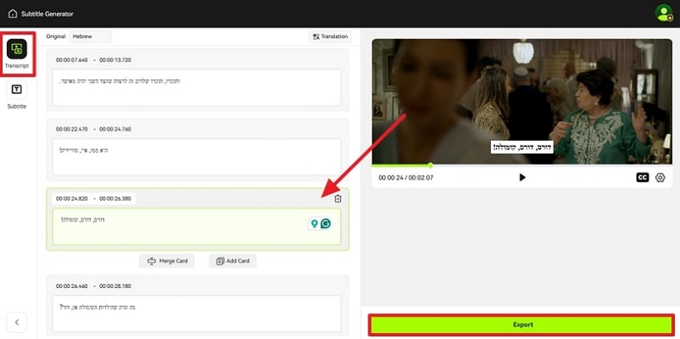
Task: Switch to the Subtitle tab
Action: (x=17, y=95)
